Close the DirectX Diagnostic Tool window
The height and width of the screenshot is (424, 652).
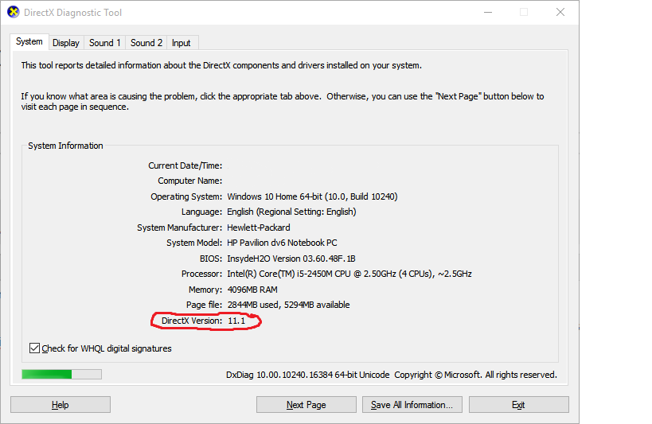coord(560,13)
